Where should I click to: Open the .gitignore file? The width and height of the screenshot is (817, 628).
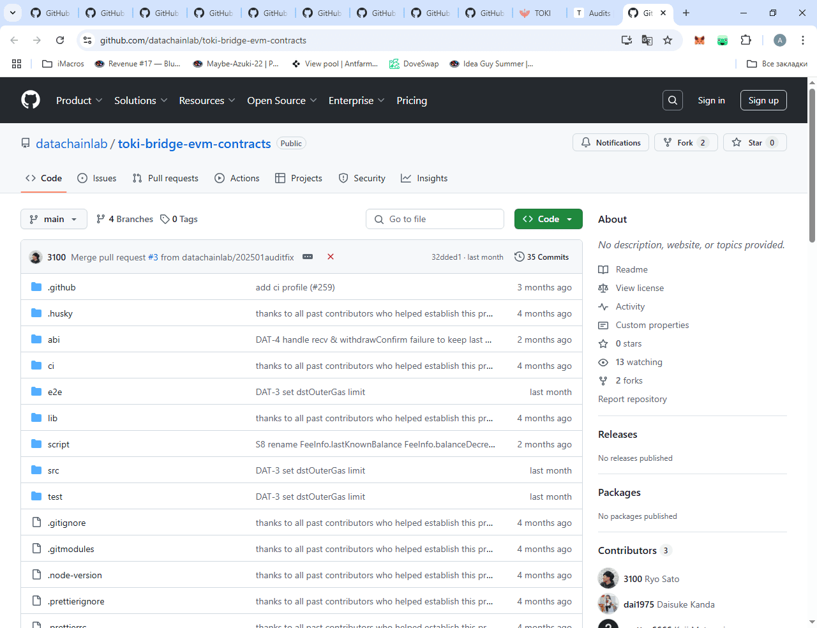pyautogui.click(x=67, y=523)
